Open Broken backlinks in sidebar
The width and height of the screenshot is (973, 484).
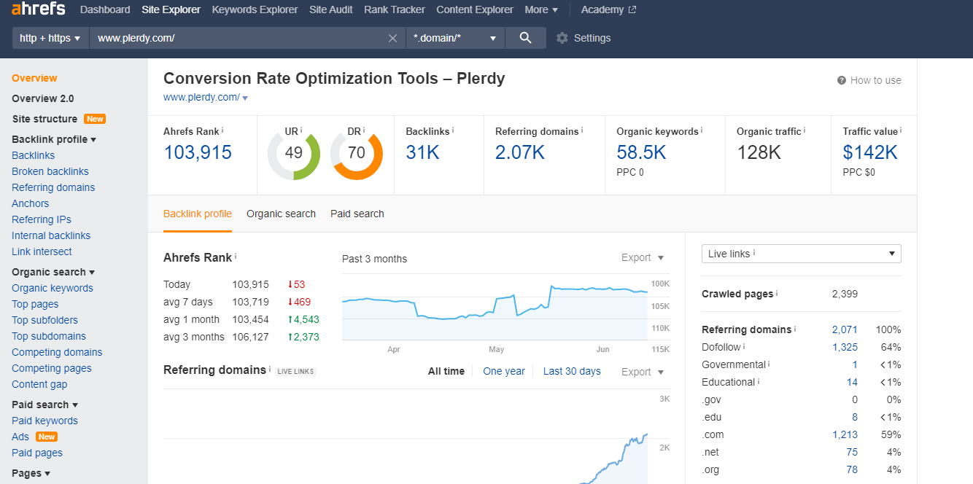click(x=50, y=171)
